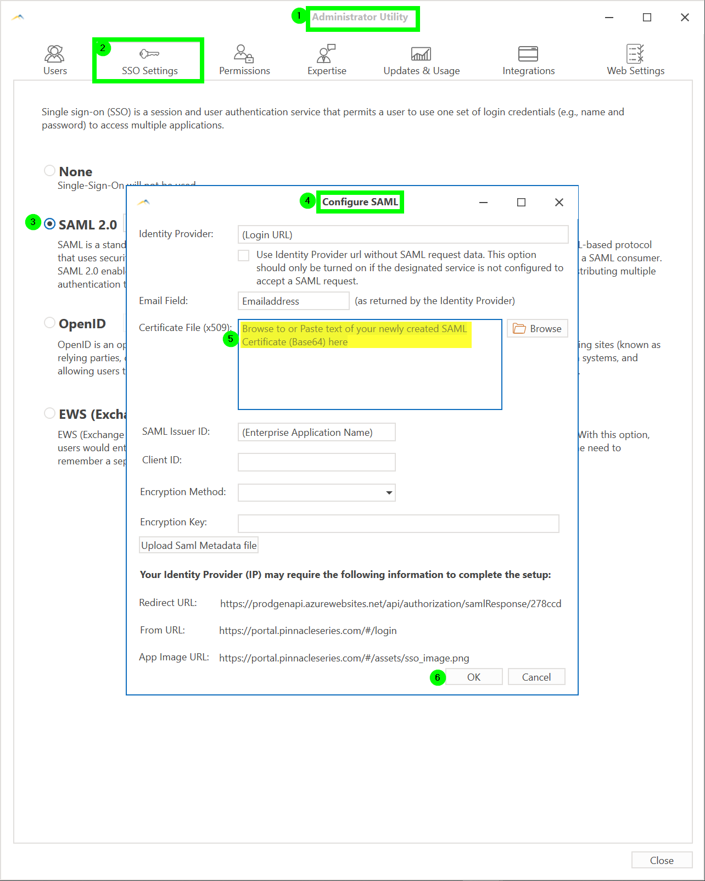Close the Configure SAML dialog with X
Viewport: 705px width, 881px height.
559,202
